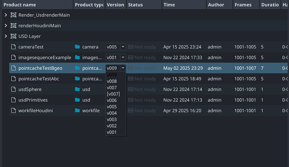Select the imagesequenceExample product name
Screen dimensions: 289x167
click(x=45, y=58)
